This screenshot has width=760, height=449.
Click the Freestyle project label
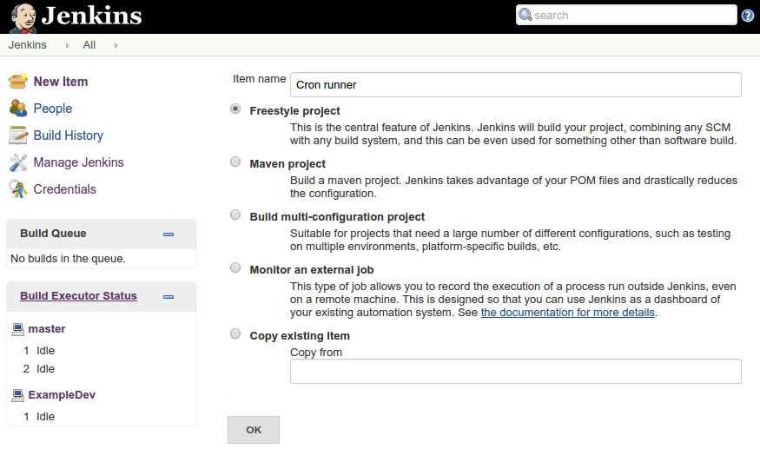[x=294, y=110]
